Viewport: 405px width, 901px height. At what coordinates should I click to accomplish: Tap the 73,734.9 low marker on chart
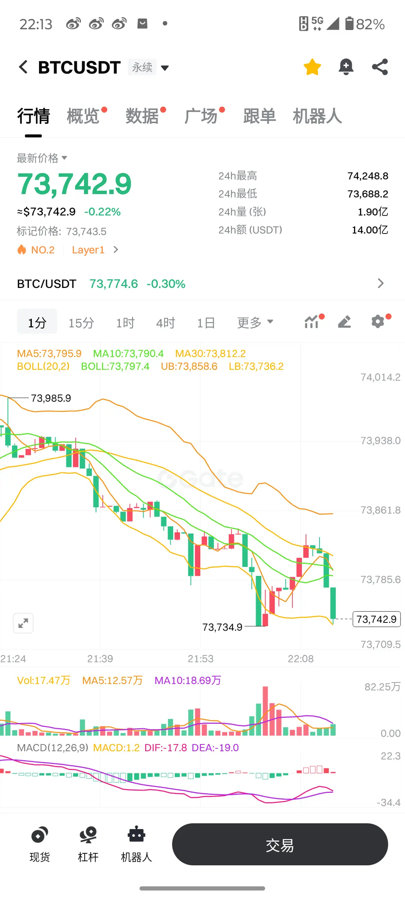(222, 627)
